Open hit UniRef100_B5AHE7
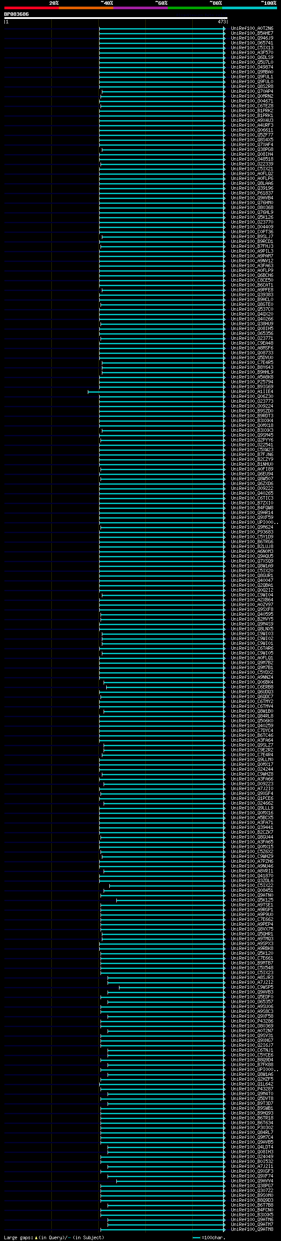The height and width of the screenshot is (1241, 281). click(x=252, y=33)
